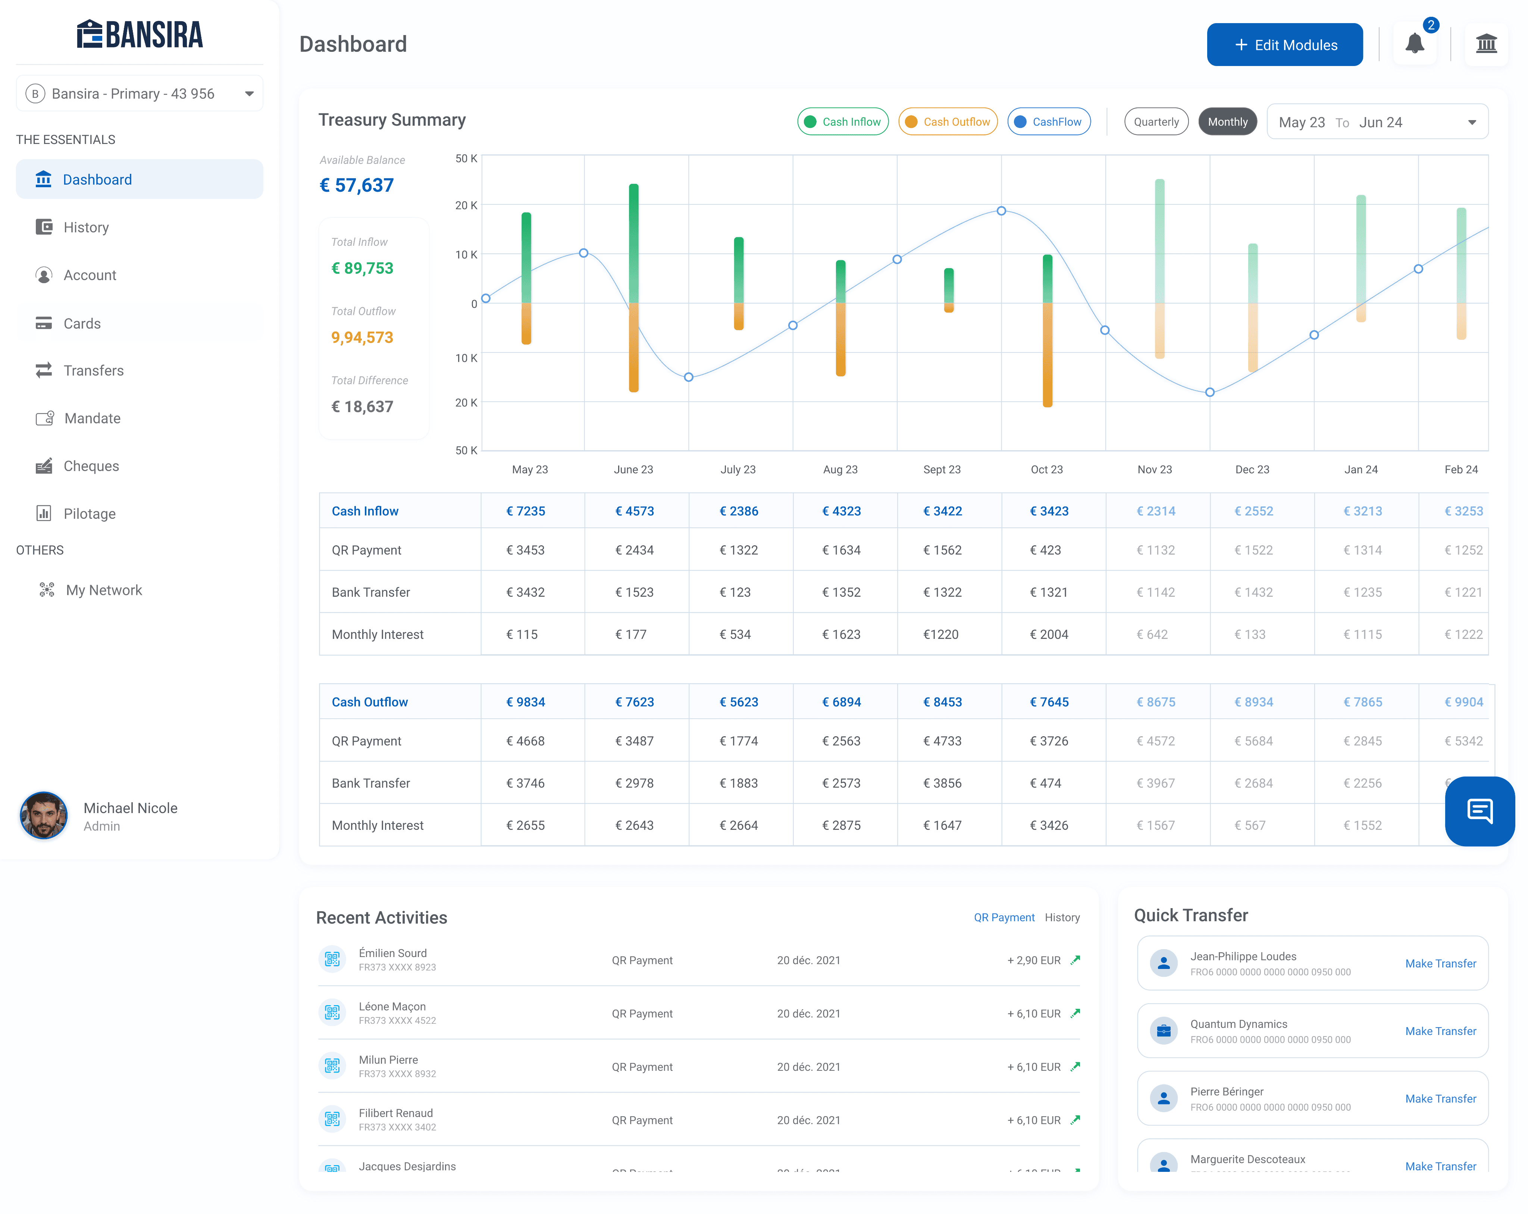1528x1214 pixels.
Task: Click the Pilotage chart icon
Action: (x=44, y=513)
